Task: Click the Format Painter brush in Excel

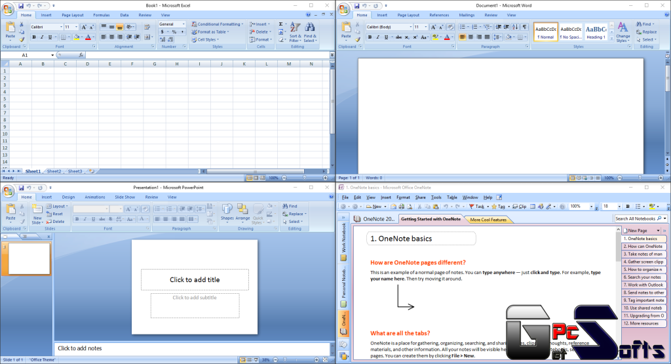Action: tap(22, 40)
